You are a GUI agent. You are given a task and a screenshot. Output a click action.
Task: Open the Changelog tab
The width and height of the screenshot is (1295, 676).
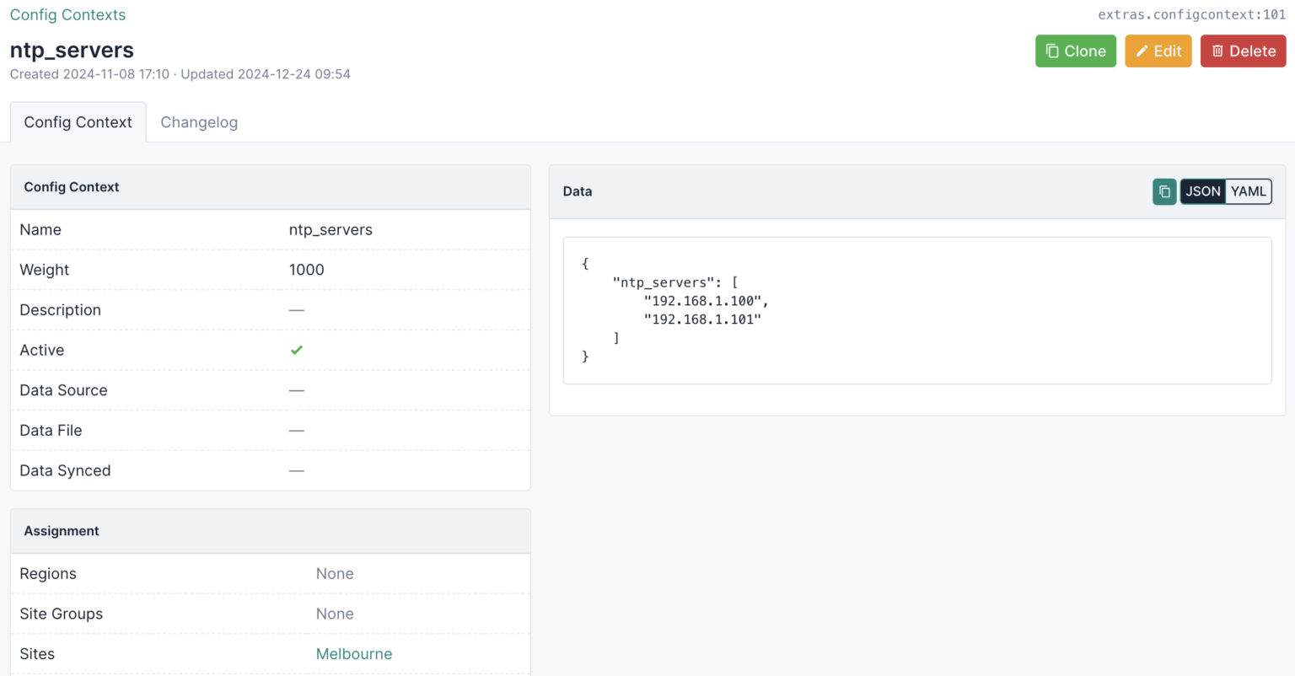[199, 122]
